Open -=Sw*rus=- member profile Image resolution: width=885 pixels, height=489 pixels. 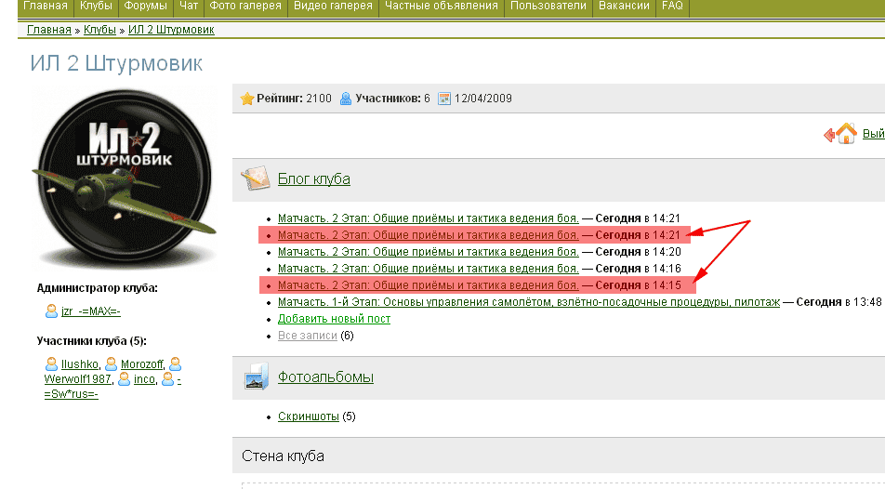pyautogui.click(x=71, y=393)
